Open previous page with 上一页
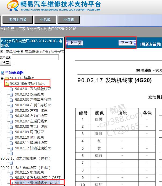Screen dimensions: 162x186 tap(75, 43)
